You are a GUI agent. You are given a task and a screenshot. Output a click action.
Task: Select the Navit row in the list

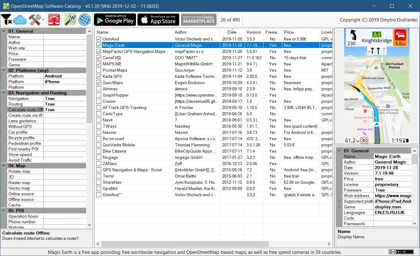213,120
